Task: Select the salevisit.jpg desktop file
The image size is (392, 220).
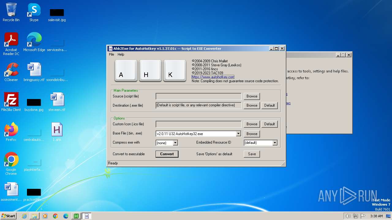Action: tap(57, 15)
